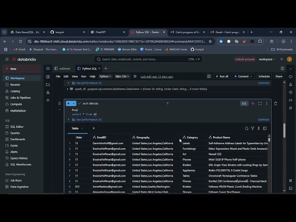This screenshot has width=296, height=222.
Task: Run cell 7 with the play button
Action: (x=69, y=104)
